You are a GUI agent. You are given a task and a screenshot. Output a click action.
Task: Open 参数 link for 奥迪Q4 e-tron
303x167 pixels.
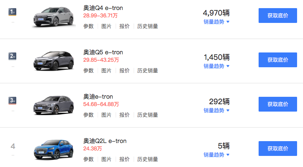coord(88,26)
